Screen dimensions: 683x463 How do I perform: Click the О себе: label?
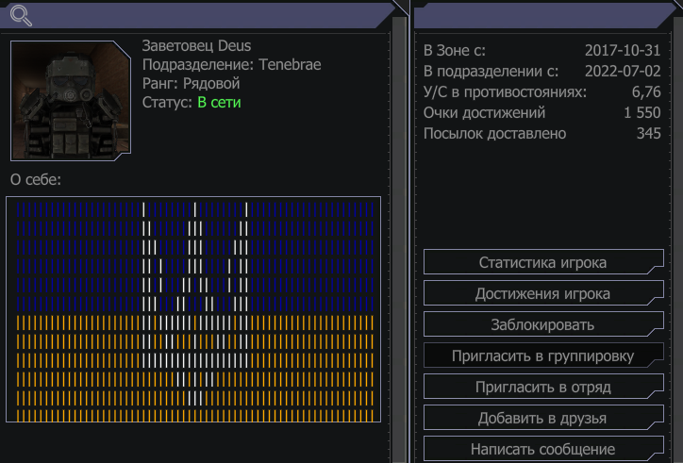tap(36, 180)
